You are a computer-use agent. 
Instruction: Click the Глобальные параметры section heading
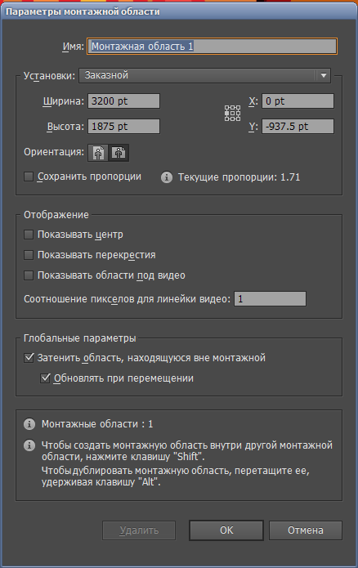tap(80, 338)
